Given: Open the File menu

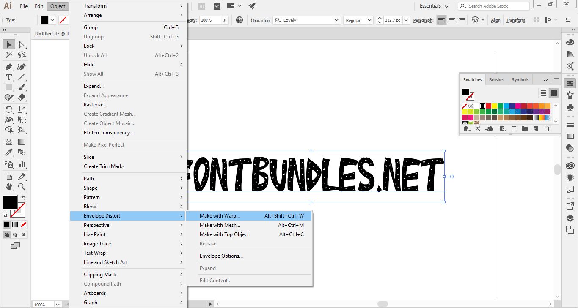Looking at the screenshot, I should [x=24, y=6].
